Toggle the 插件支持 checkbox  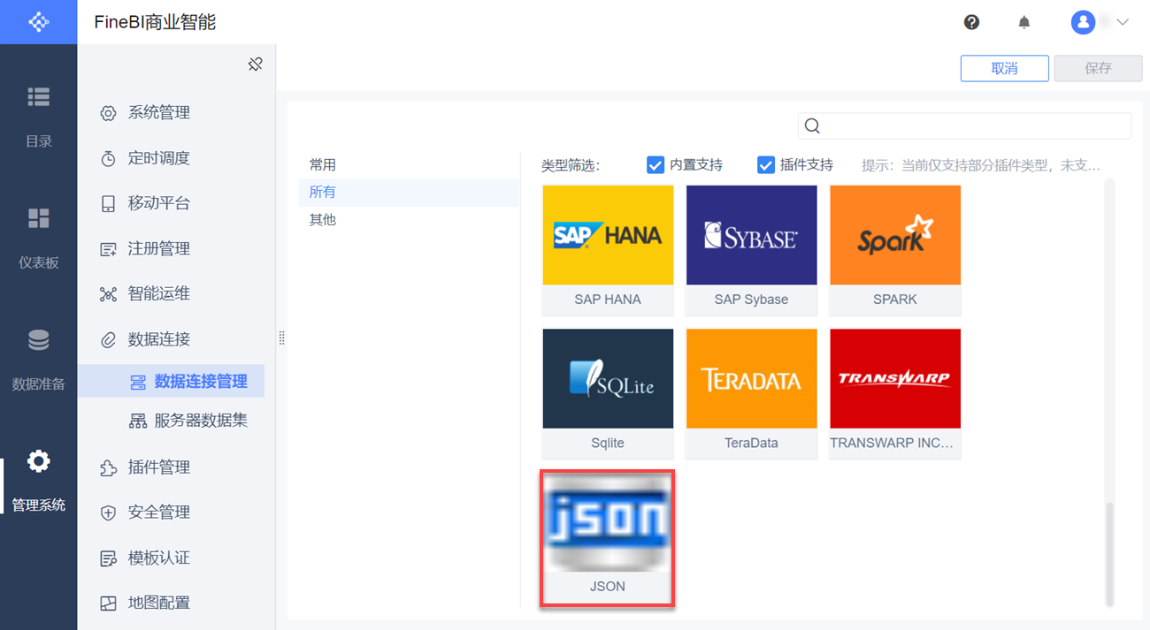pyautogui.click(x=766, y=164)
